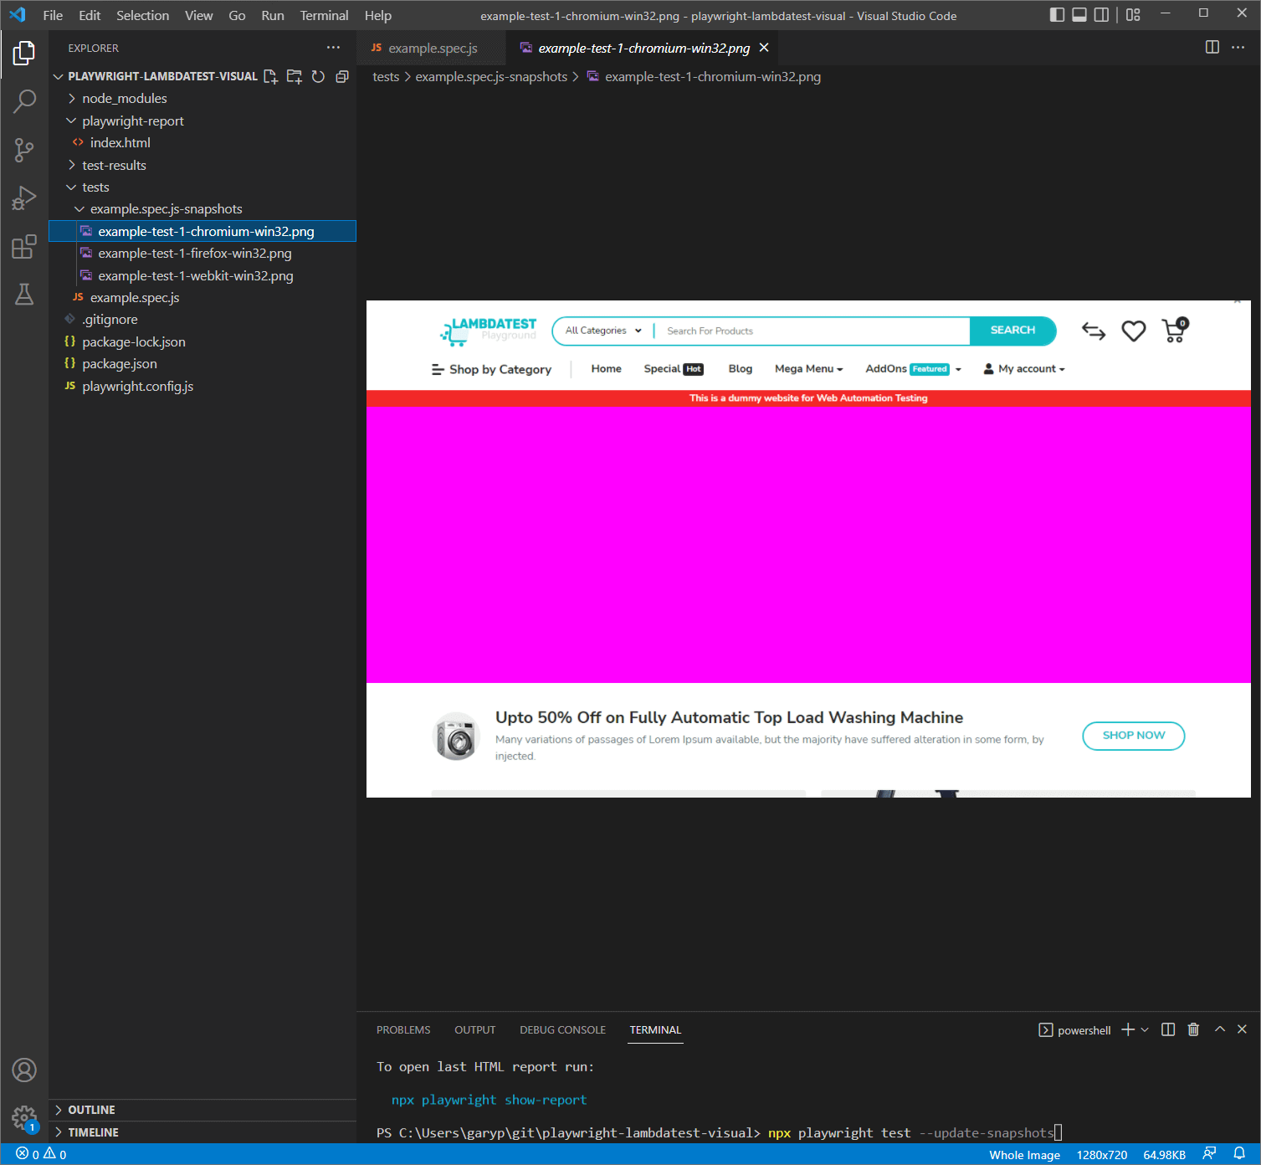Open the Testing beaker view
1261x1165 pixels.
click(24, 295)
